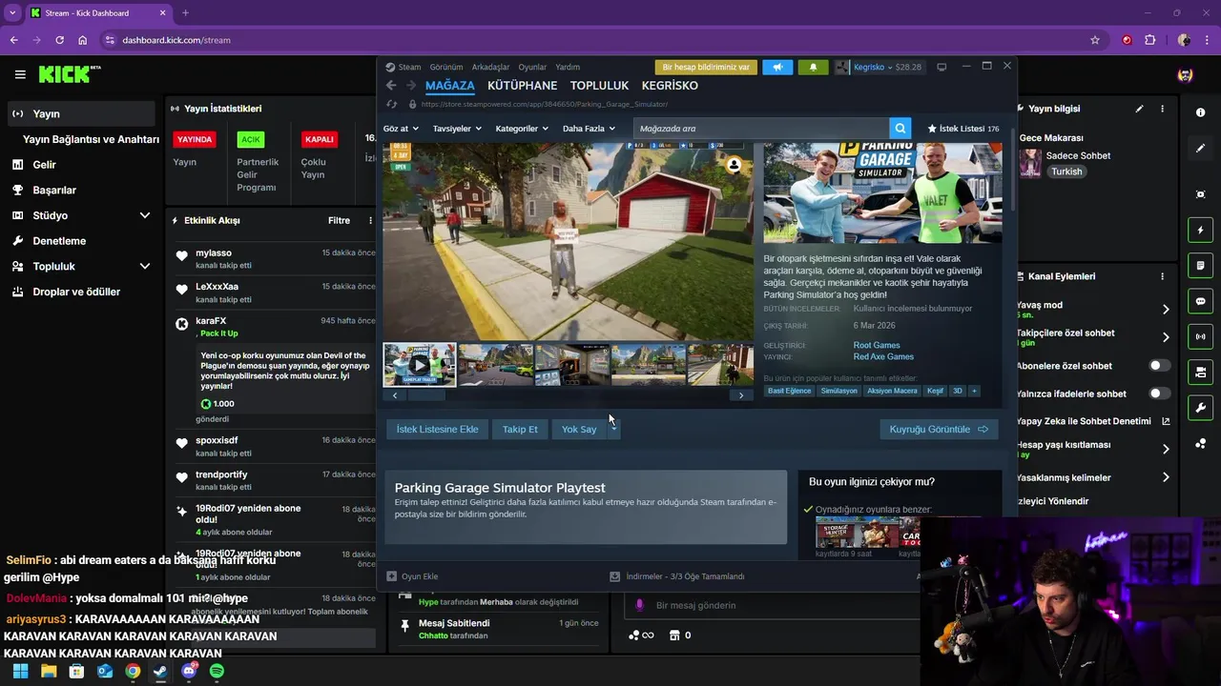Open KEGRİSKO profile tab in Steam
The image size is (1221, 686).
(x=670, y=86)
